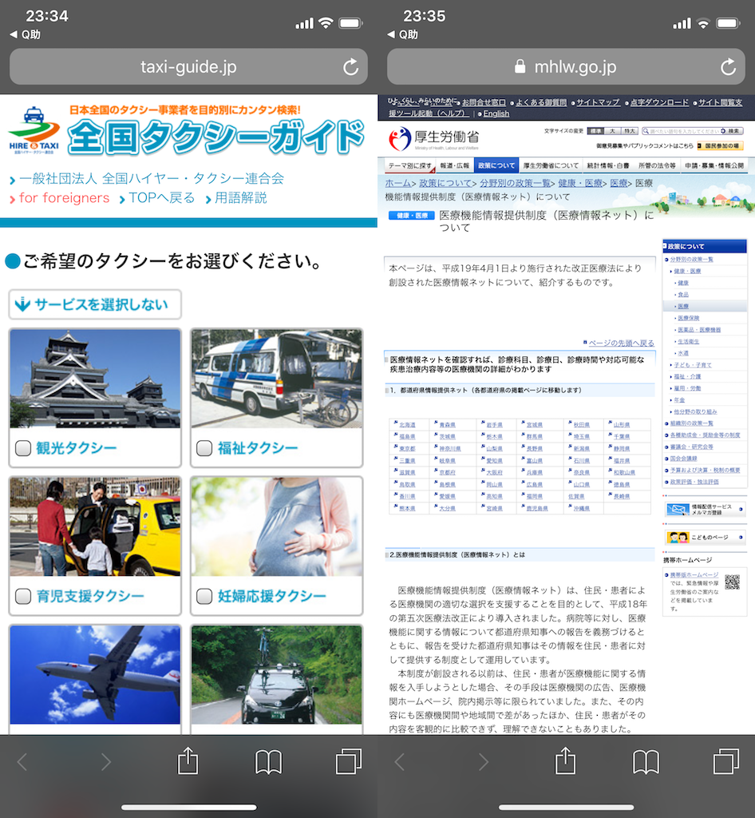Image resolution: width=755 pixels, height=818 pixels.
Task: Tick the 妊婦応援タクシー checkbox
Action: tap(205, 596)
